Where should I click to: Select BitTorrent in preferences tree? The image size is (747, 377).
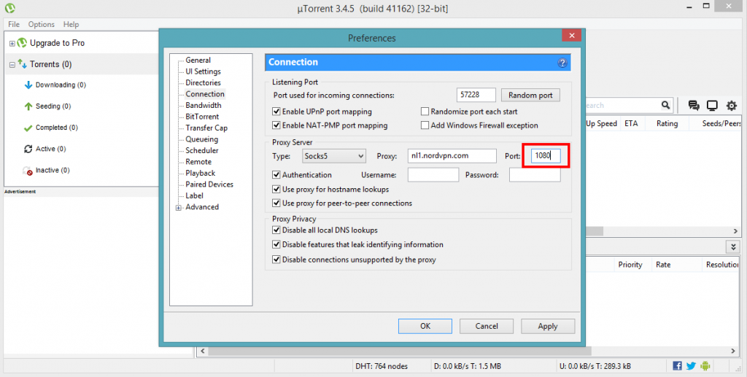click(203, 117)
